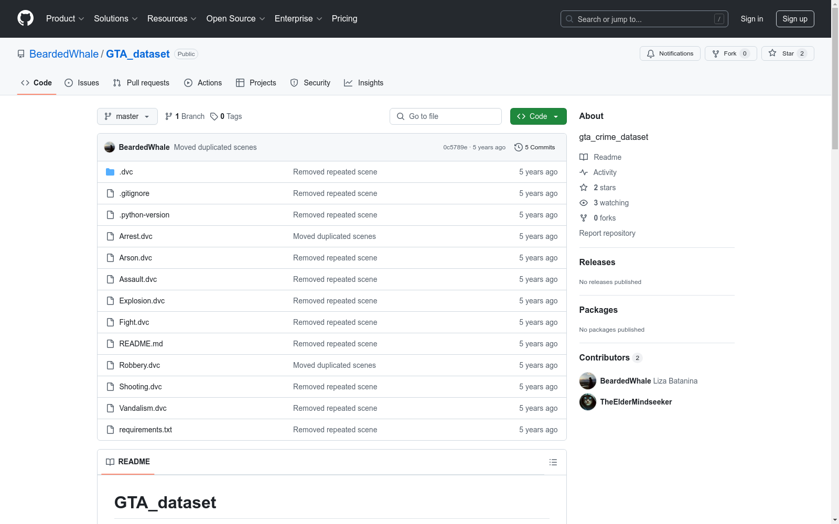This screenshot has height=524, width=839.
Task: Open the README outline list icon
Action: [553, 462]
